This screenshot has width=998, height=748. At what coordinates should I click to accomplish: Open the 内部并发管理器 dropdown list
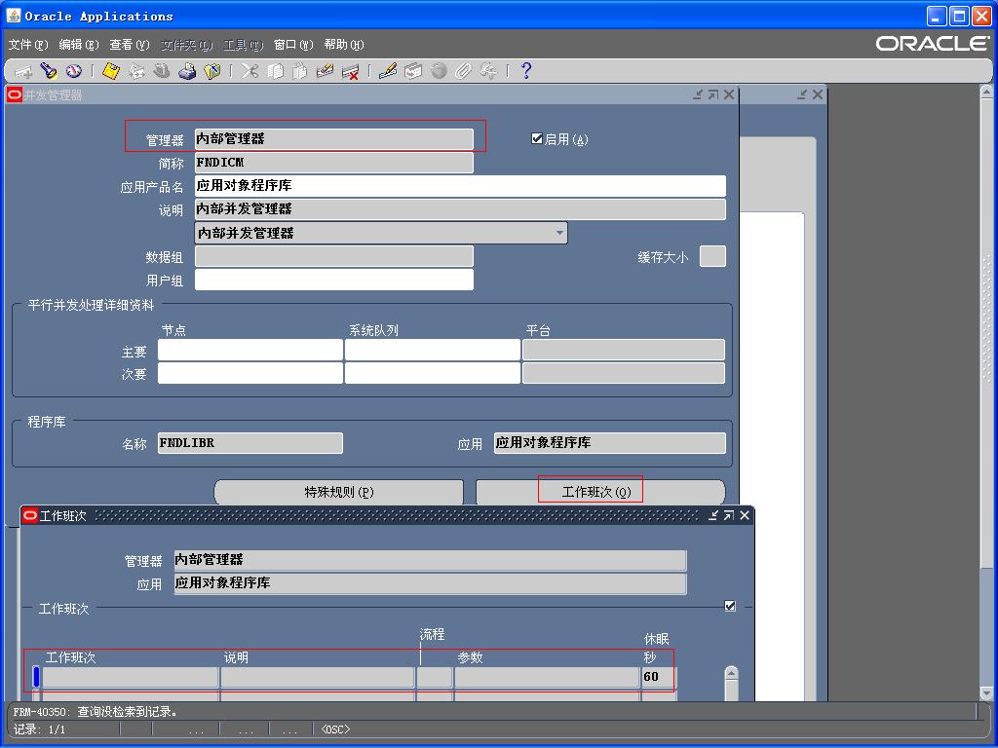pos(559,233)
